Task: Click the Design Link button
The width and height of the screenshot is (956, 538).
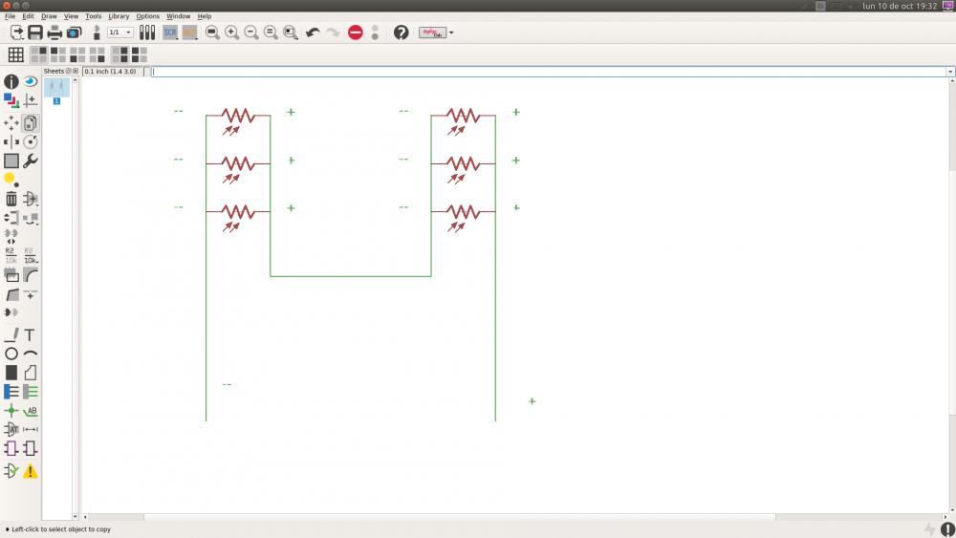Action: [432, 32]
